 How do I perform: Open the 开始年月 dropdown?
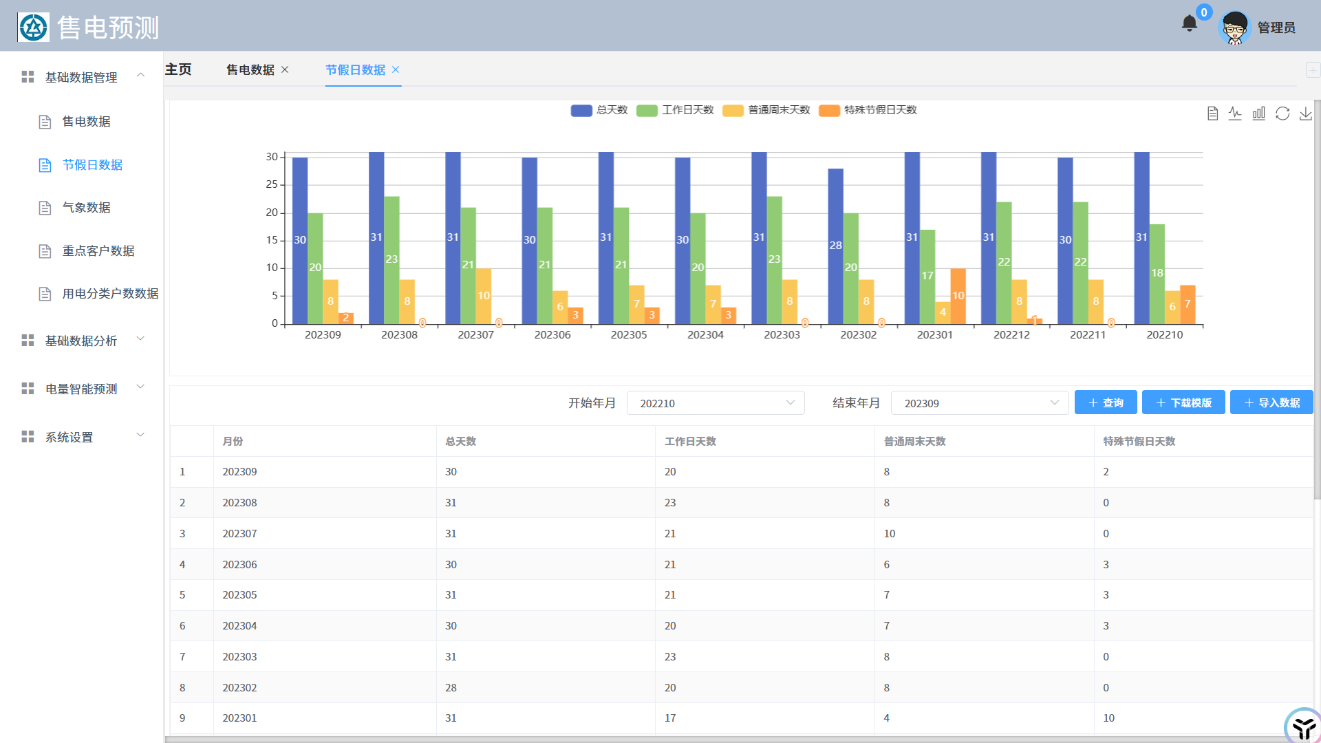point(715,403)
